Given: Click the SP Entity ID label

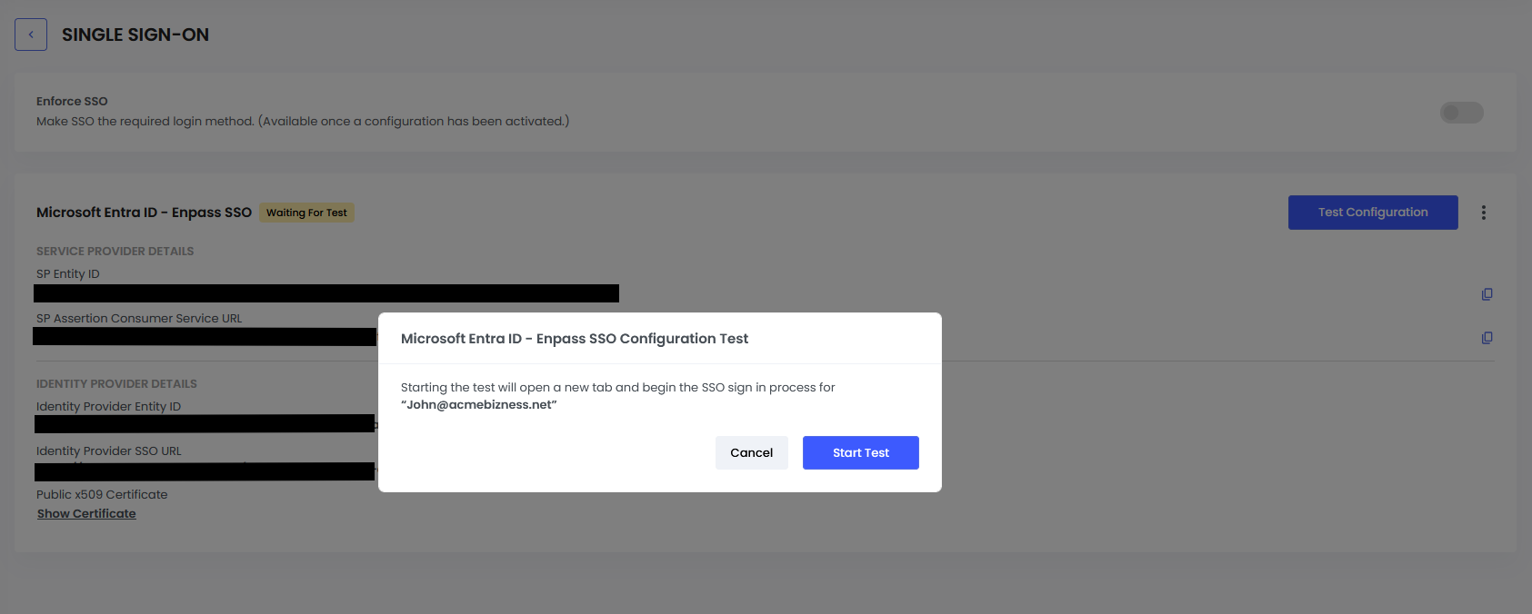Looking at the screenshot, I should pos(68,274).
